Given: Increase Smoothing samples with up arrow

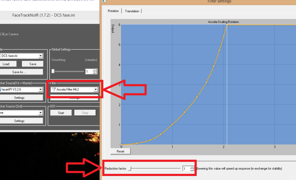Looking at the screenshot, I should click(x=95, y=70).
